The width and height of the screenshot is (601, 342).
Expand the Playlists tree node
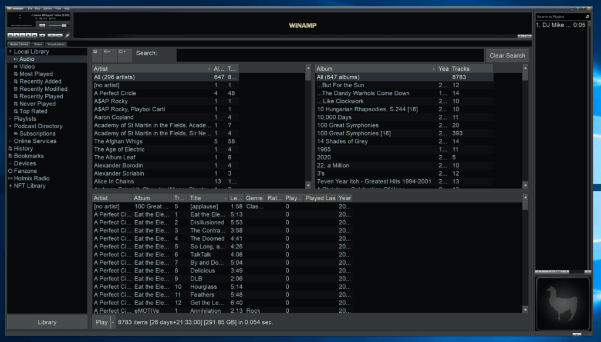(10, 119)
